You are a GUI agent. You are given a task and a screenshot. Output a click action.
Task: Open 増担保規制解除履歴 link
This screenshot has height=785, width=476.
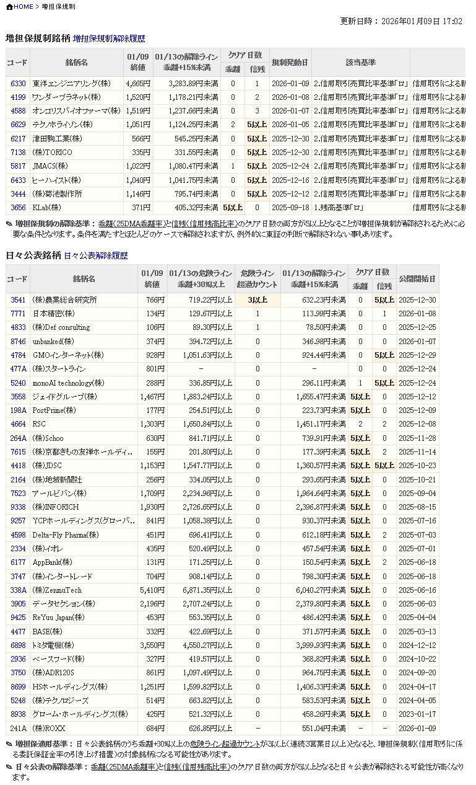click(x=109, y=38)
